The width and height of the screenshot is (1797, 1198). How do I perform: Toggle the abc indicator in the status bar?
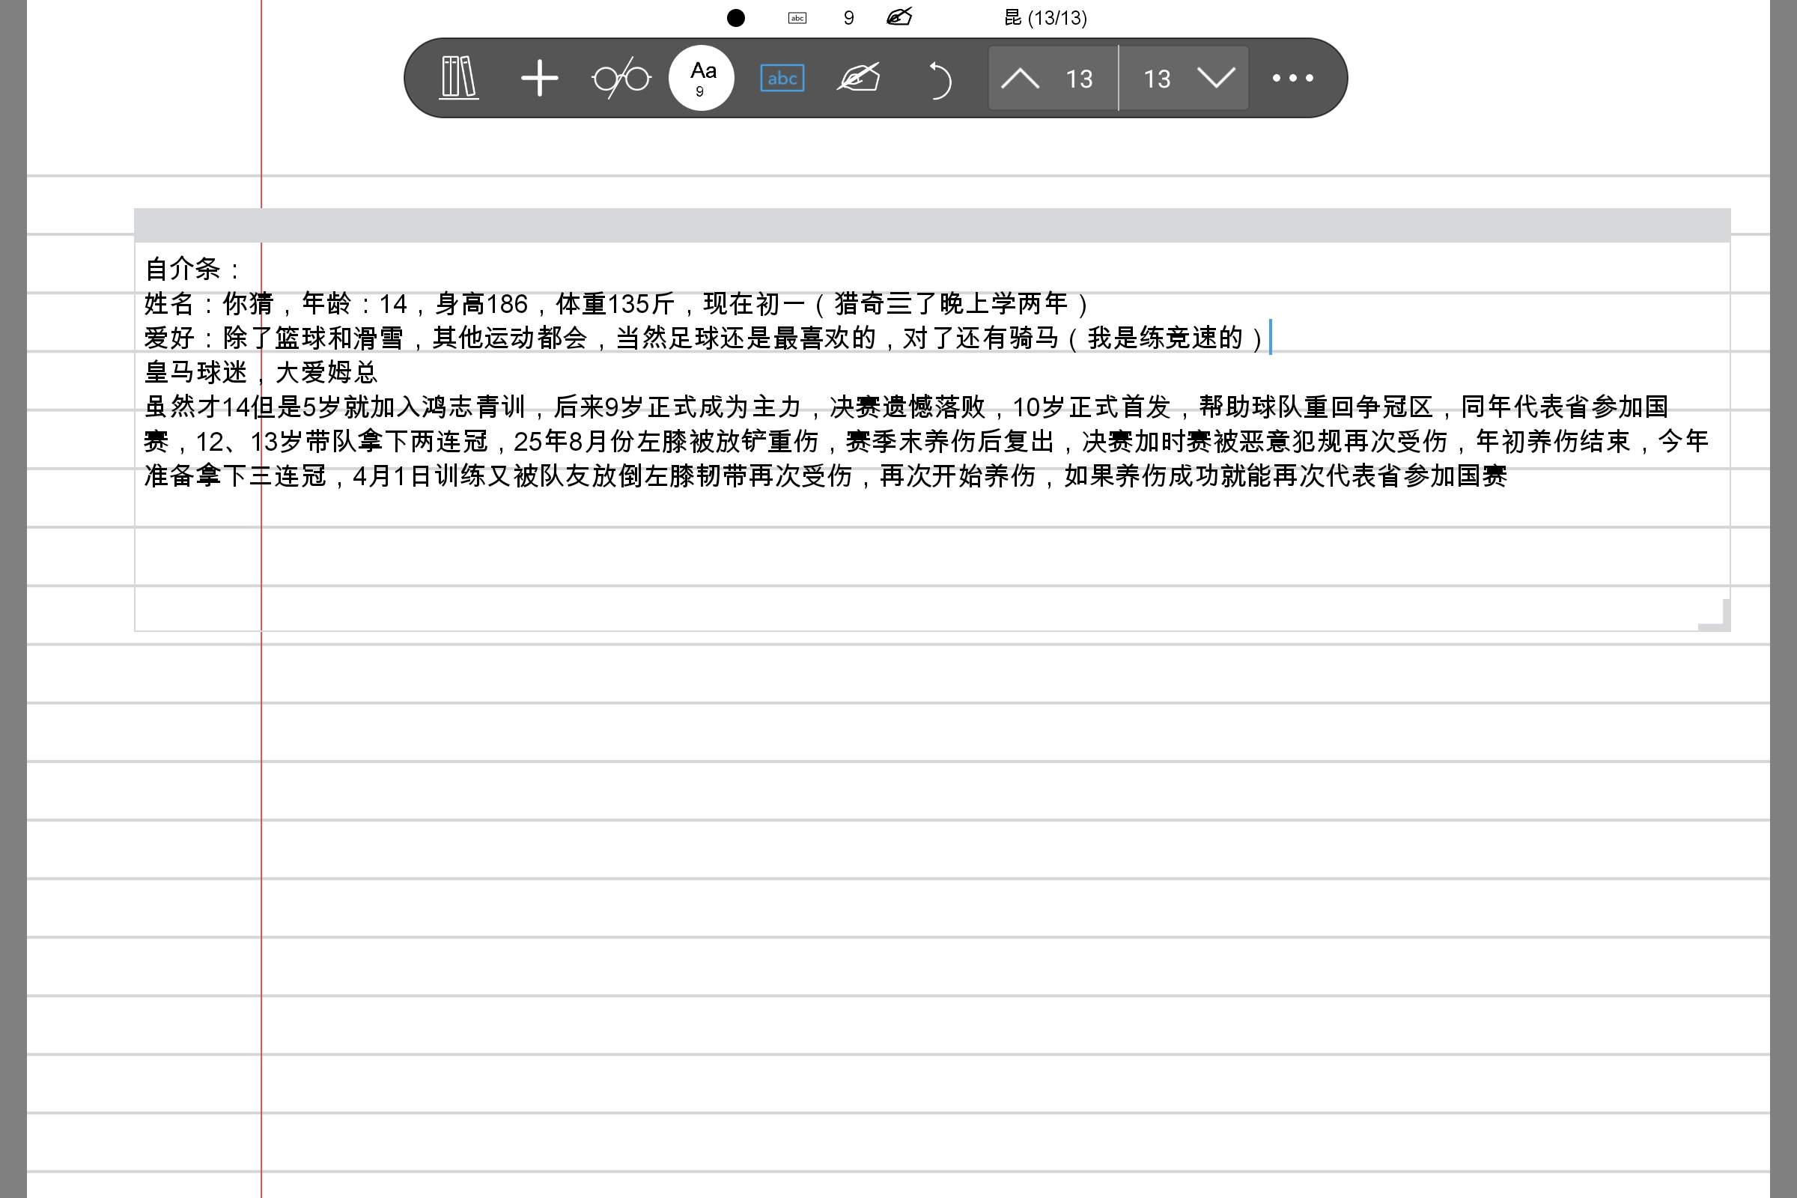coord(796,16)
